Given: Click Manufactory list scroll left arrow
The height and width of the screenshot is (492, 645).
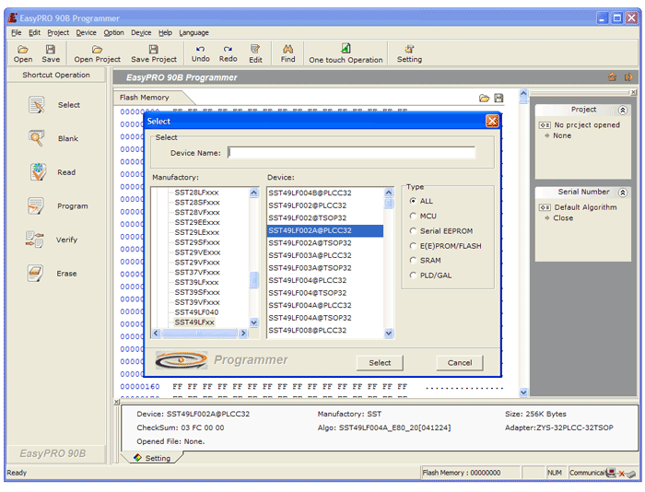Looking at the screenshot, I should pyautogui.click(x=156, y=333).
